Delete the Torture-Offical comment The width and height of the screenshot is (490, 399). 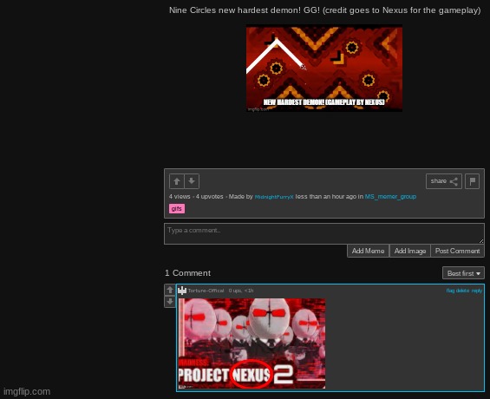pos(462,291)
